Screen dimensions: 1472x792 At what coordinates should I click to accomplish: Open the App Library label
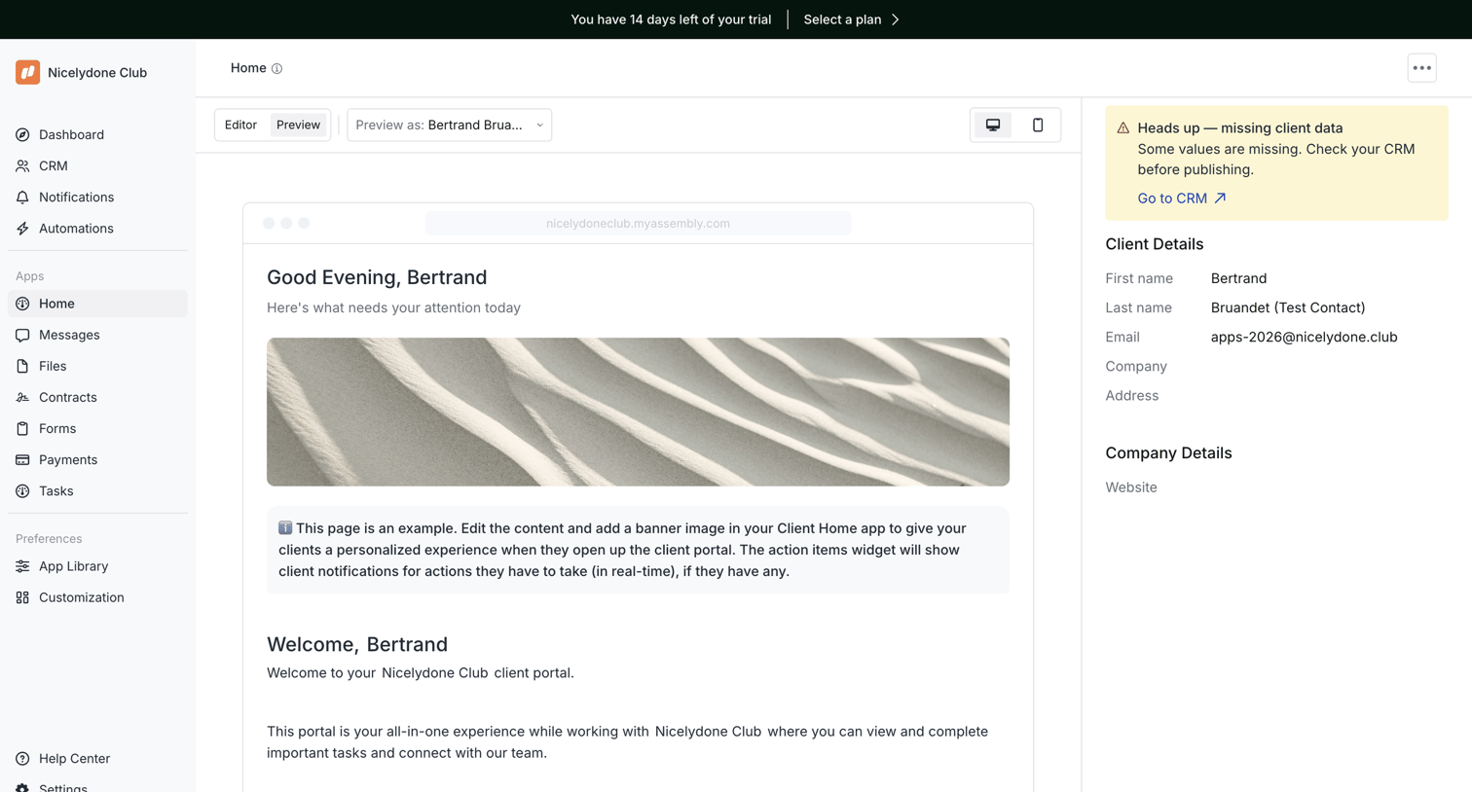(x=74, y=566)
